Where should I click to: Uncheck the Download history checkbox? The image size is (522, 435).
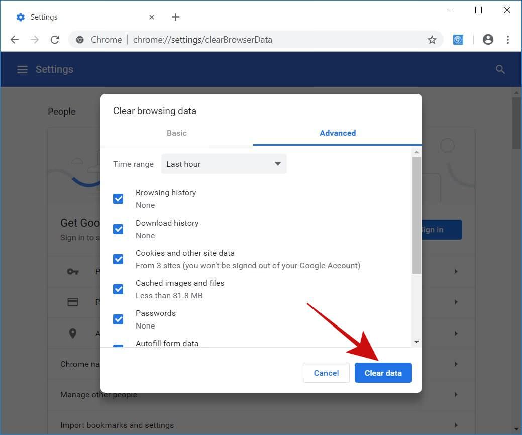coord(118,229)
